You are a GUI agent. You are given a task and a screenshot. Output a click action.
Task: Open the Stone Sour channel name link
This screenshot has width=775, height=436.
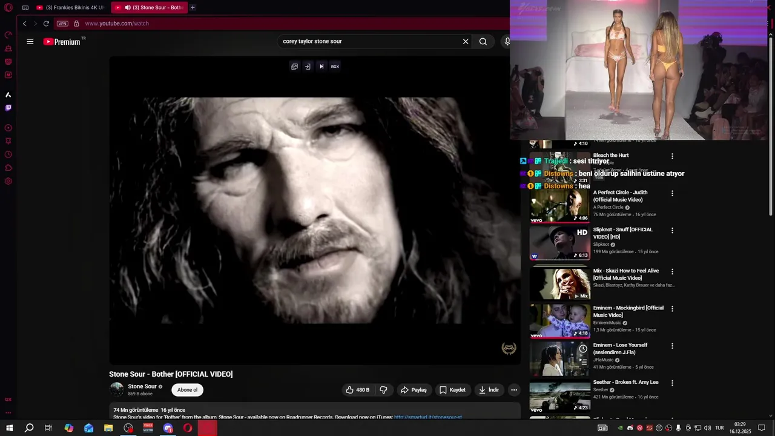[x=142, y=386]
